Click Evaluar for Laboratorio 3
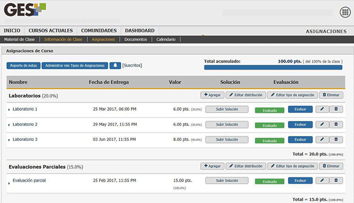354x203 pixels. pos(300,140)
